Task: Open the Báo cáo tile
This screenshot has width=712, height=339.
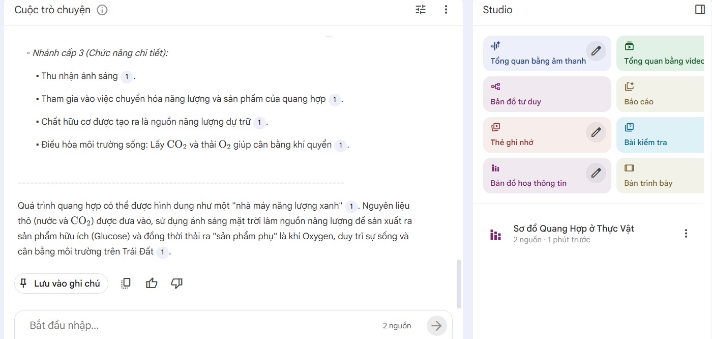Action: [661, 94]
